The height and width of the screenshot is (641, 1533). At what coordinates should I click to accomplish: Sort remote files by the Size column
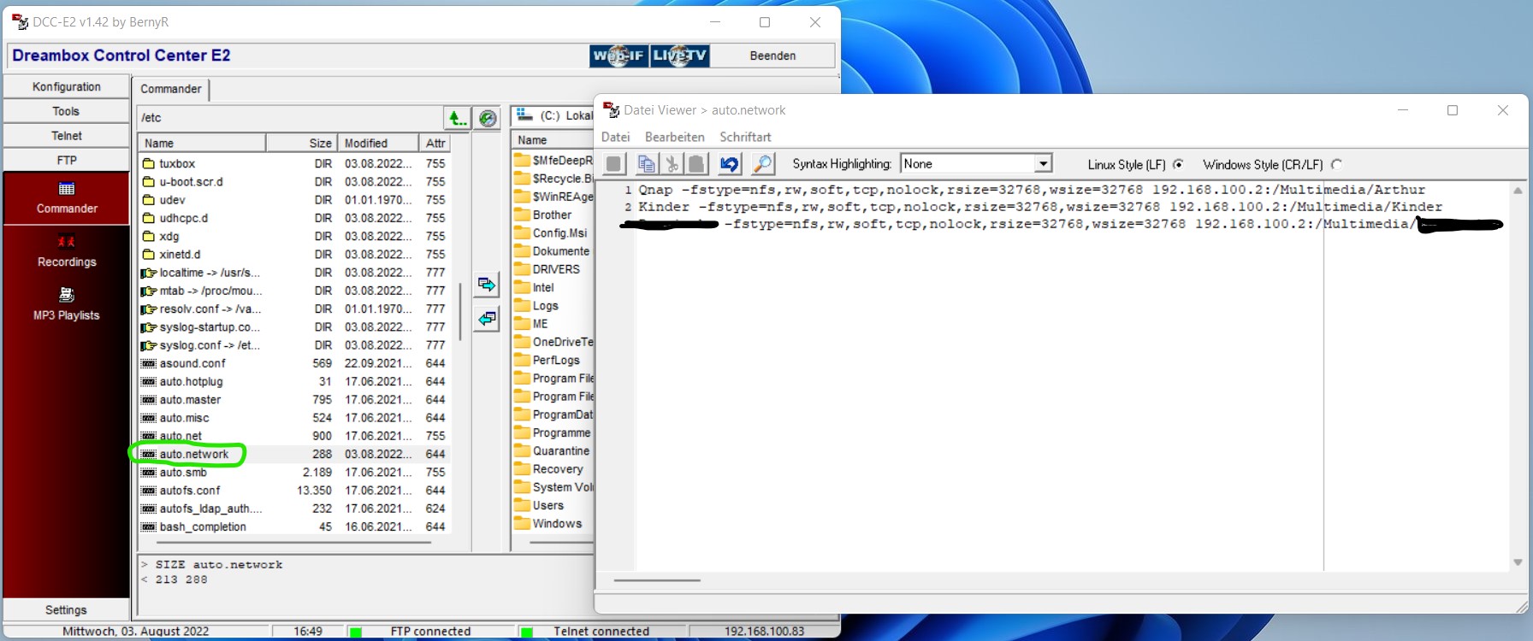tap(320, 143)
